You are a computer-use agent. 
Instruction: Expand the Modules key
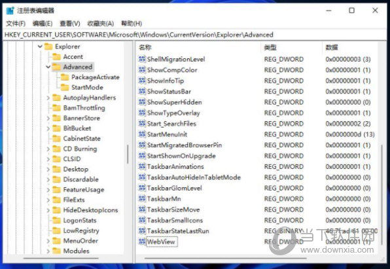(48, 251)
